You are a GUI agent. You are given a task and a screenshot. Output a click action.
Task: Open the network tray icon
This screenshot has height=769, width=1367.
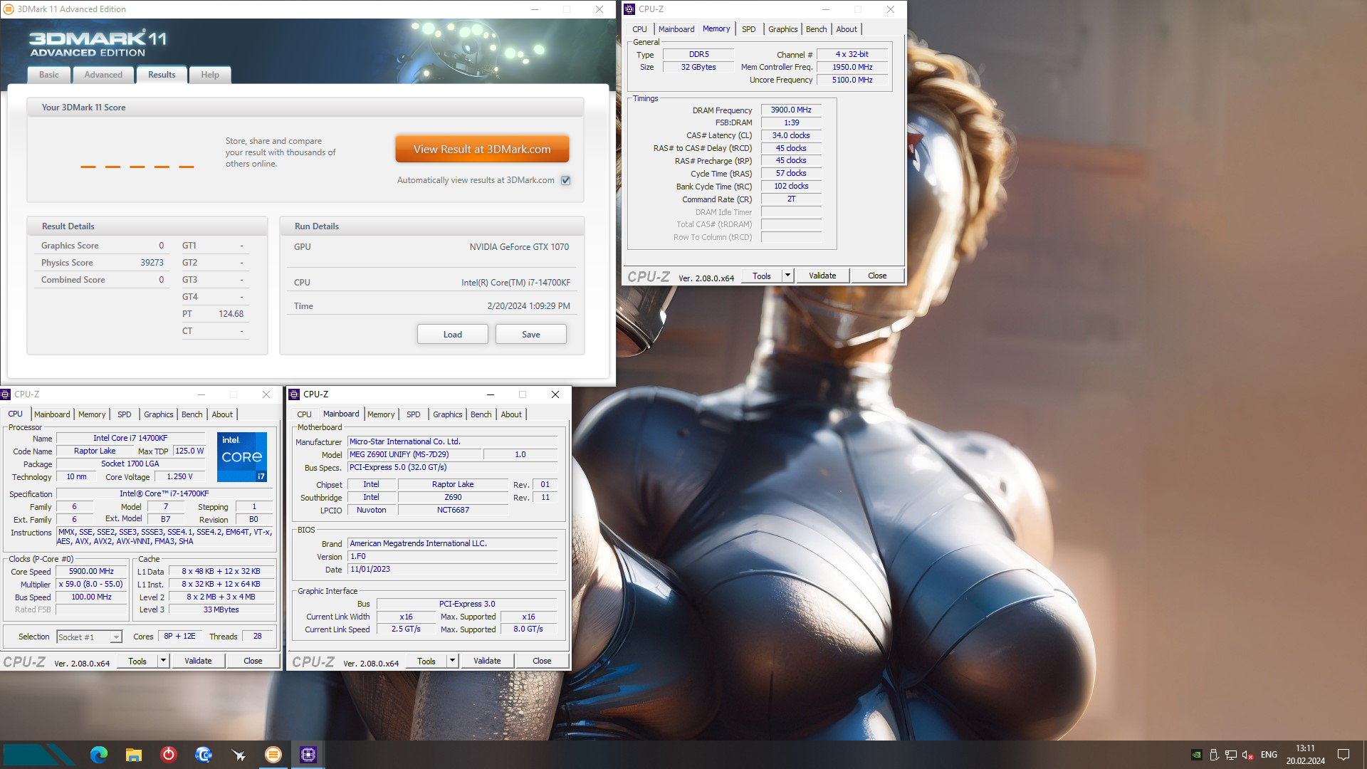(x=1230, y=755)
